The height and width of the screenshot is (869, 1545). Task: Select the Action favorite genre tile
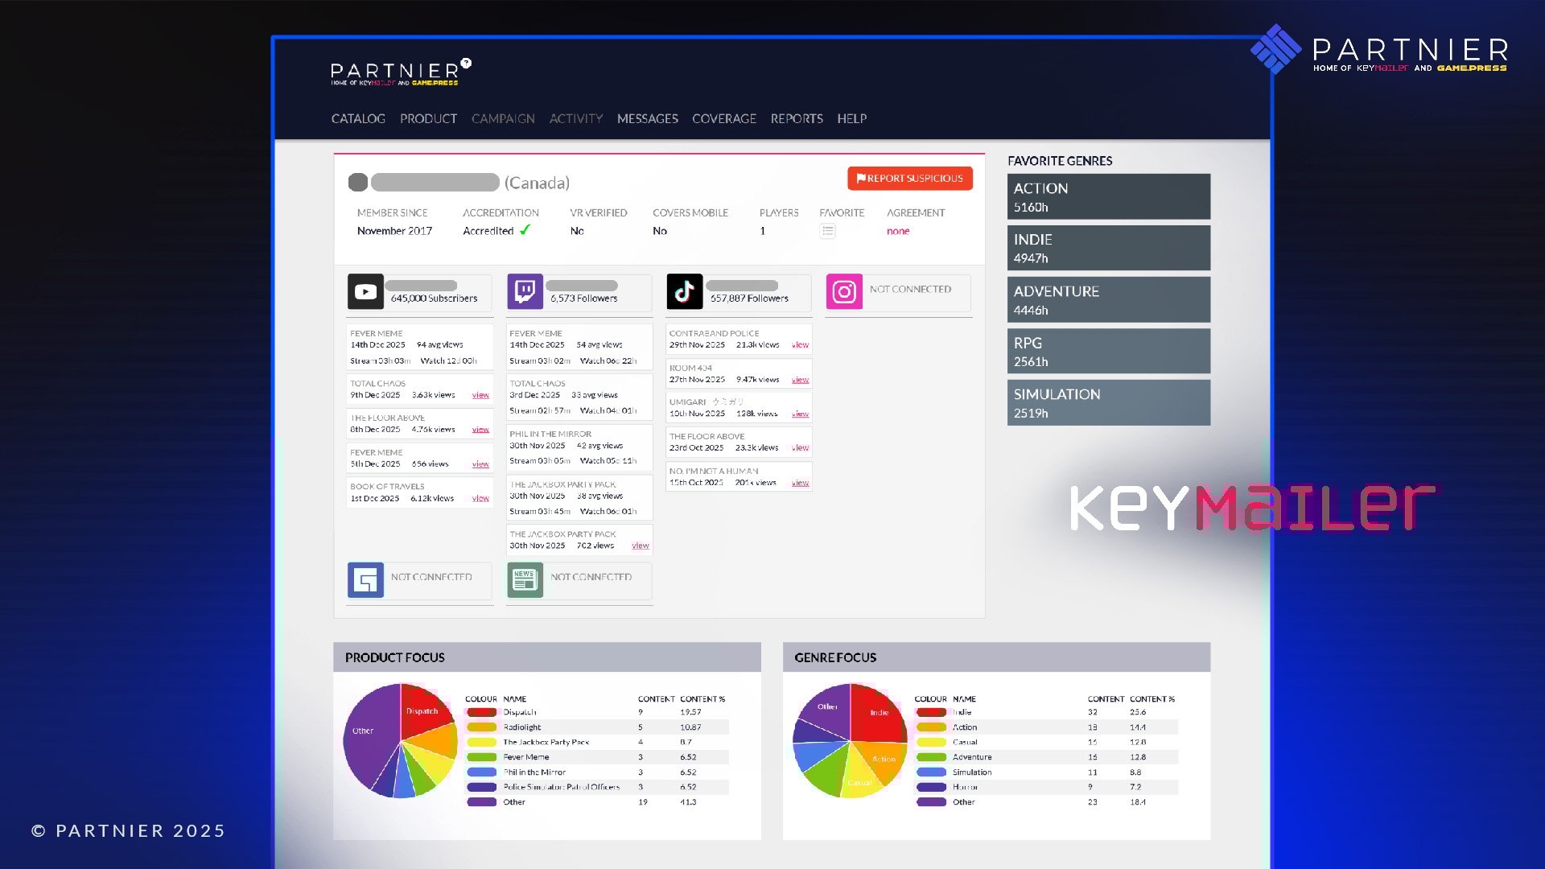(1108, 197)
